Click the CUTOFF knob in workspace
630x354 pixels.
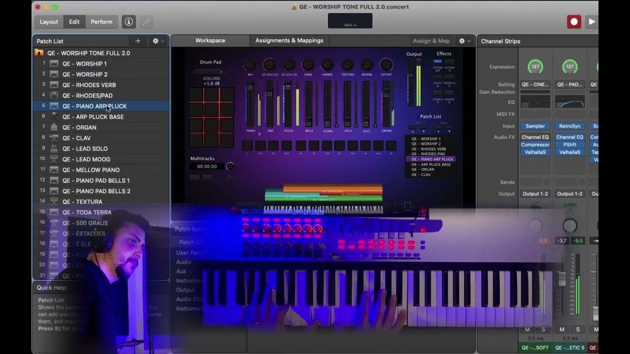pos(386,65)
